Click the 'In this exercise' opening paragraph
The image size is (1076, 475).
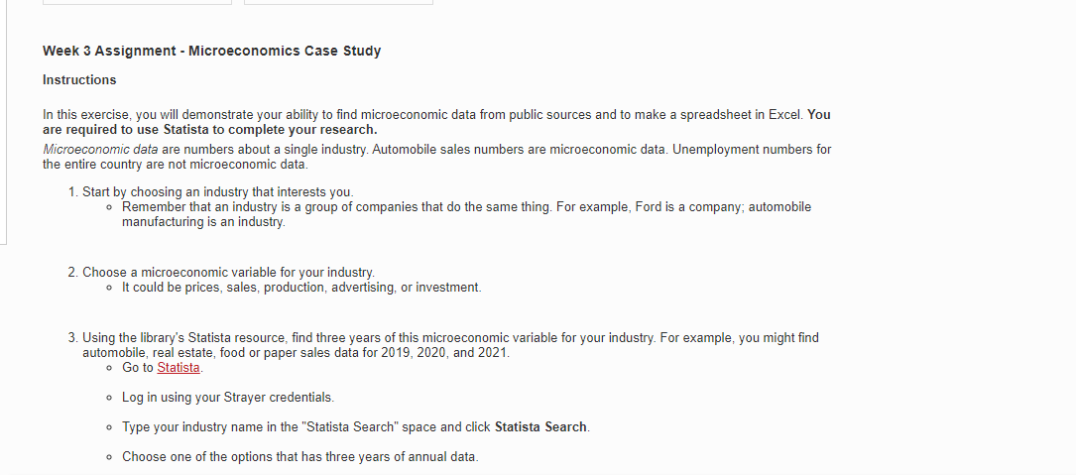pyautogui.click(x=436, y=122)
